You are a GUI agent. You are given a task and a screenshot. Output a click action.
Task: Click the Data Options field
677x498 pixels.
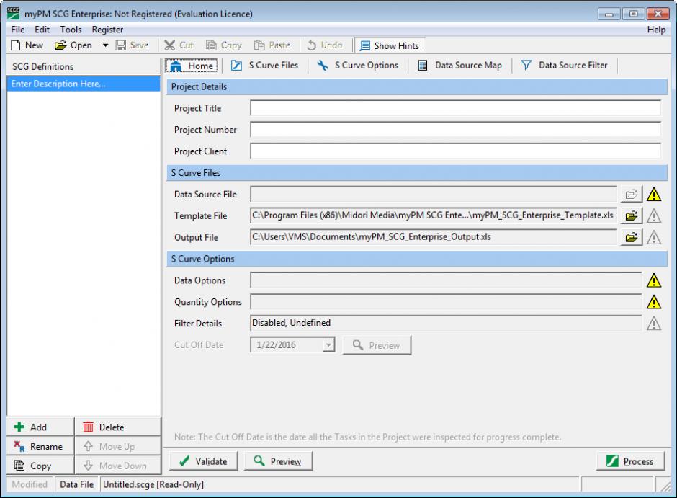tap(446, 280)
